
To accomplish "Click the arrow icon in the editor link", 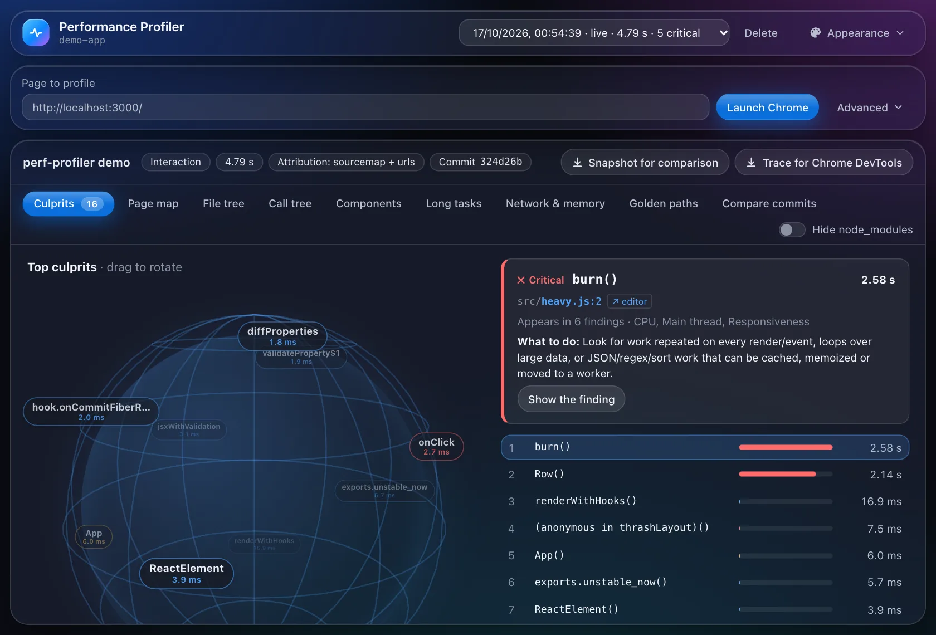I will [x=615, y=301].
